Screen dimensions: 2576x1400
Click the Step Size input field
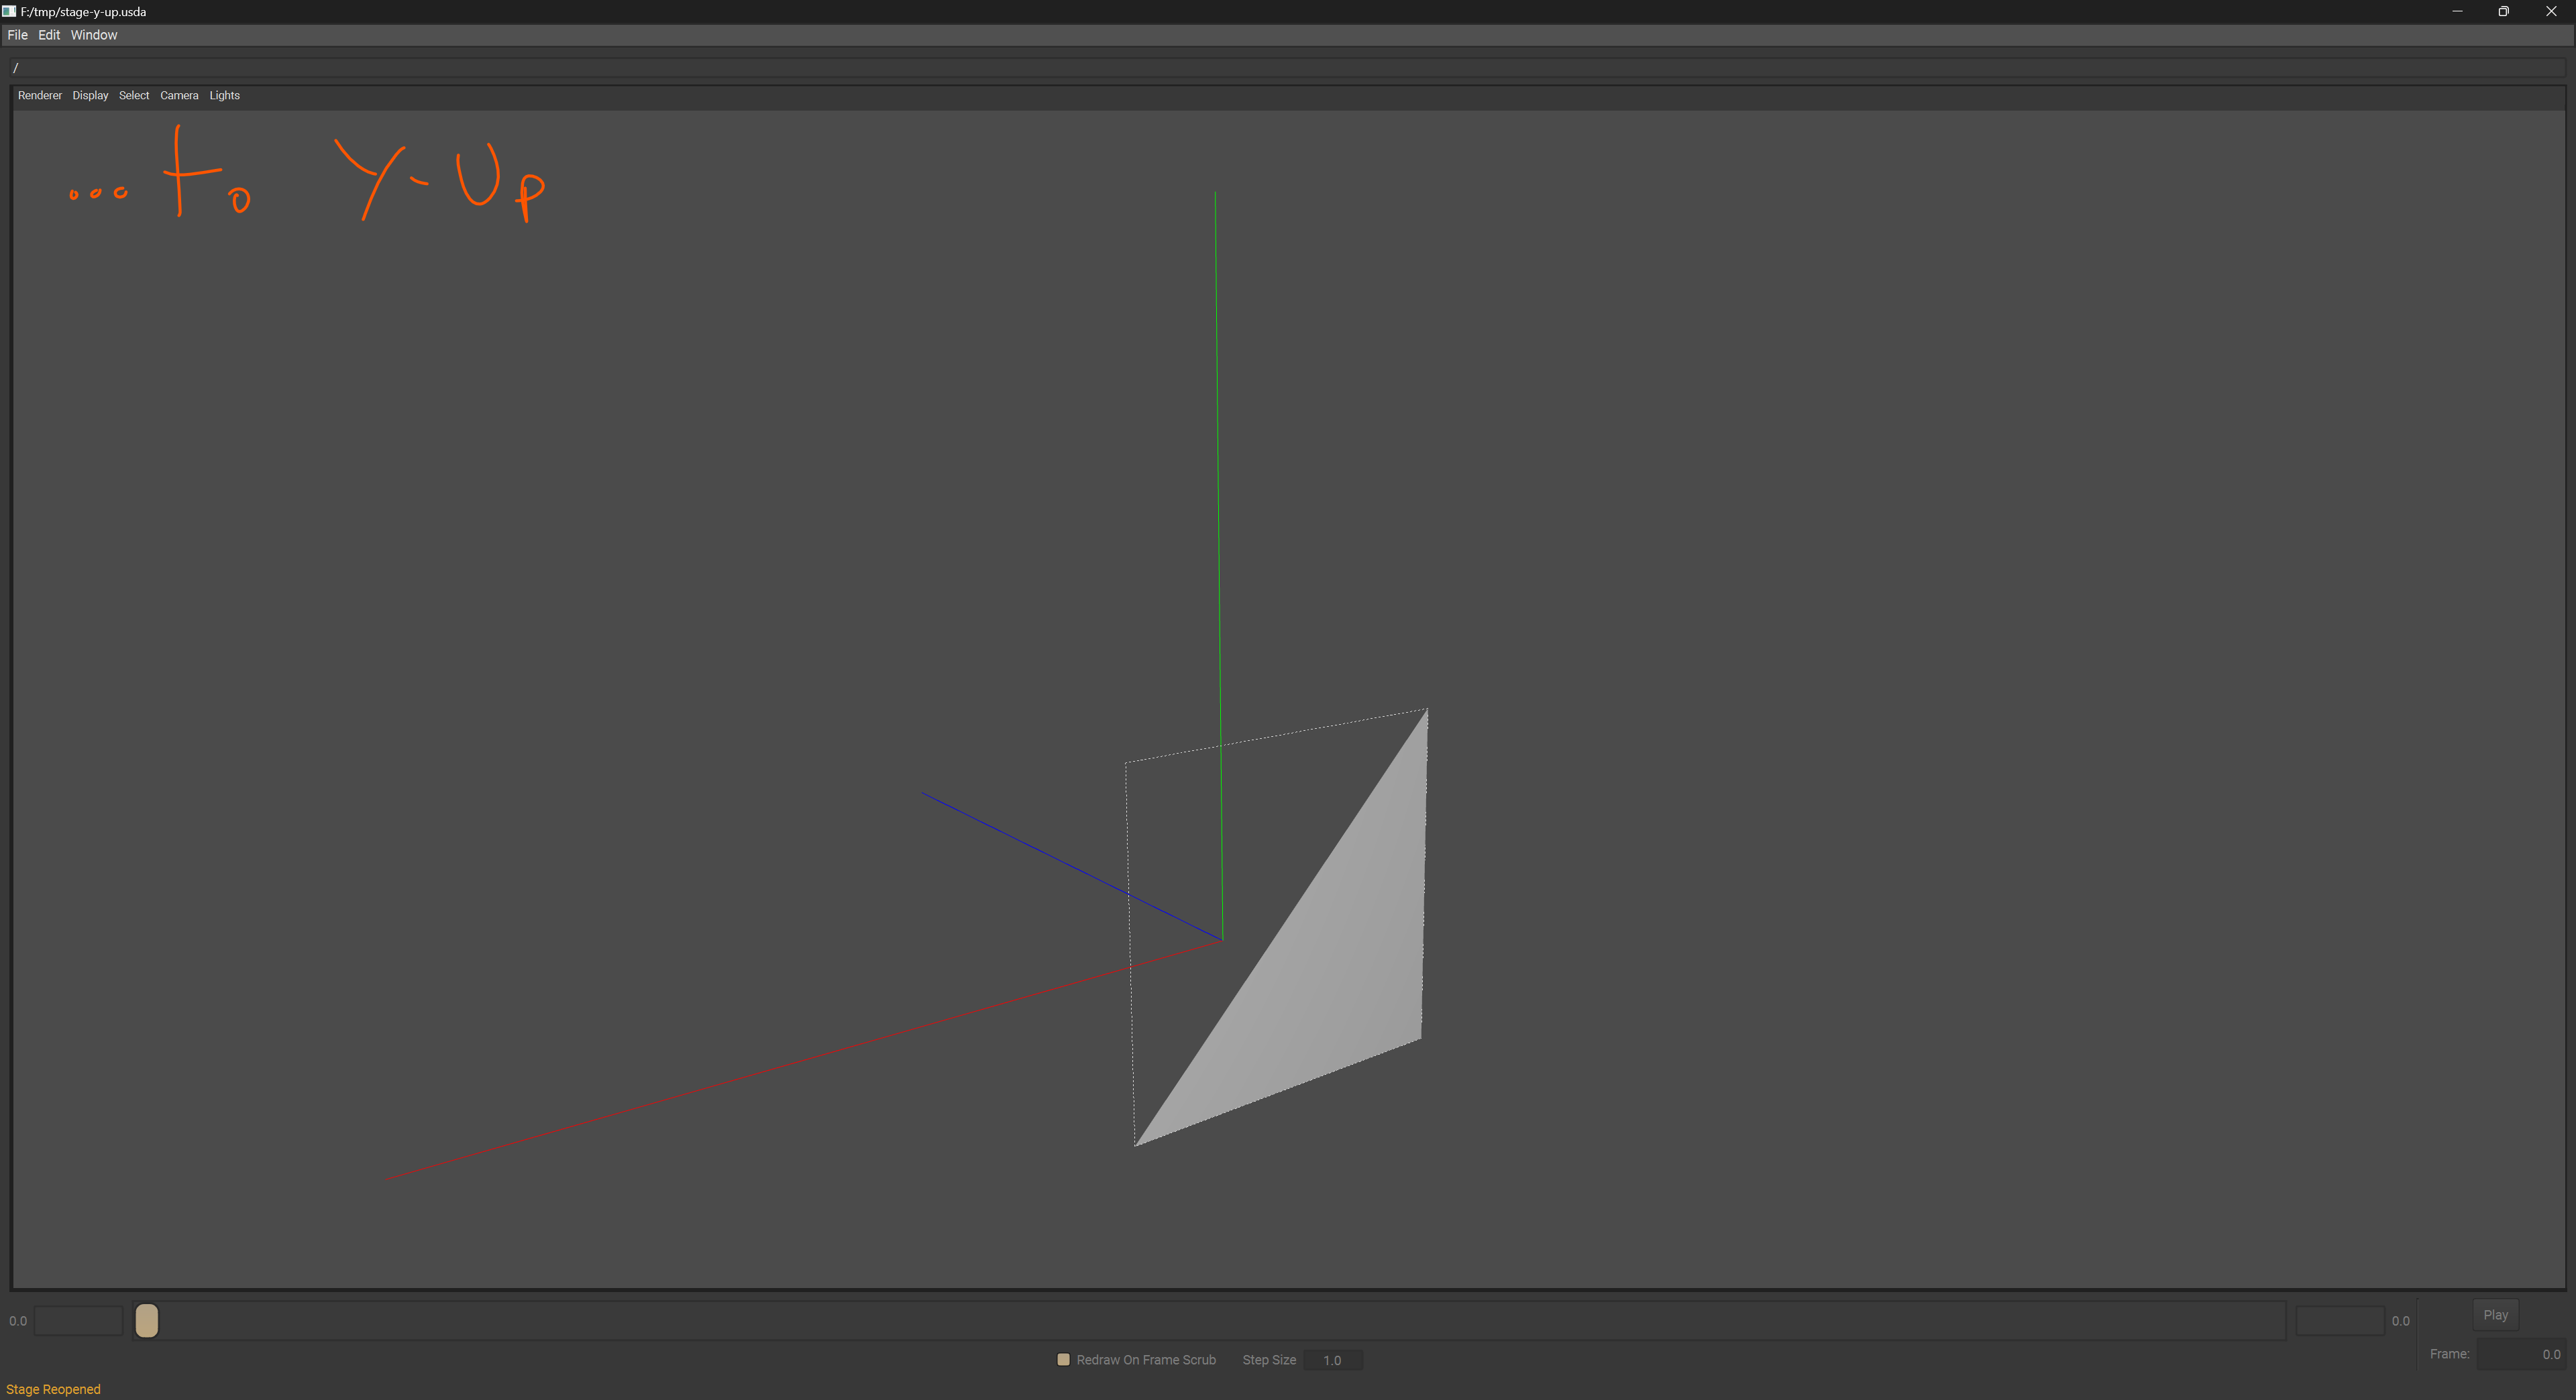click(1333, 1360)
